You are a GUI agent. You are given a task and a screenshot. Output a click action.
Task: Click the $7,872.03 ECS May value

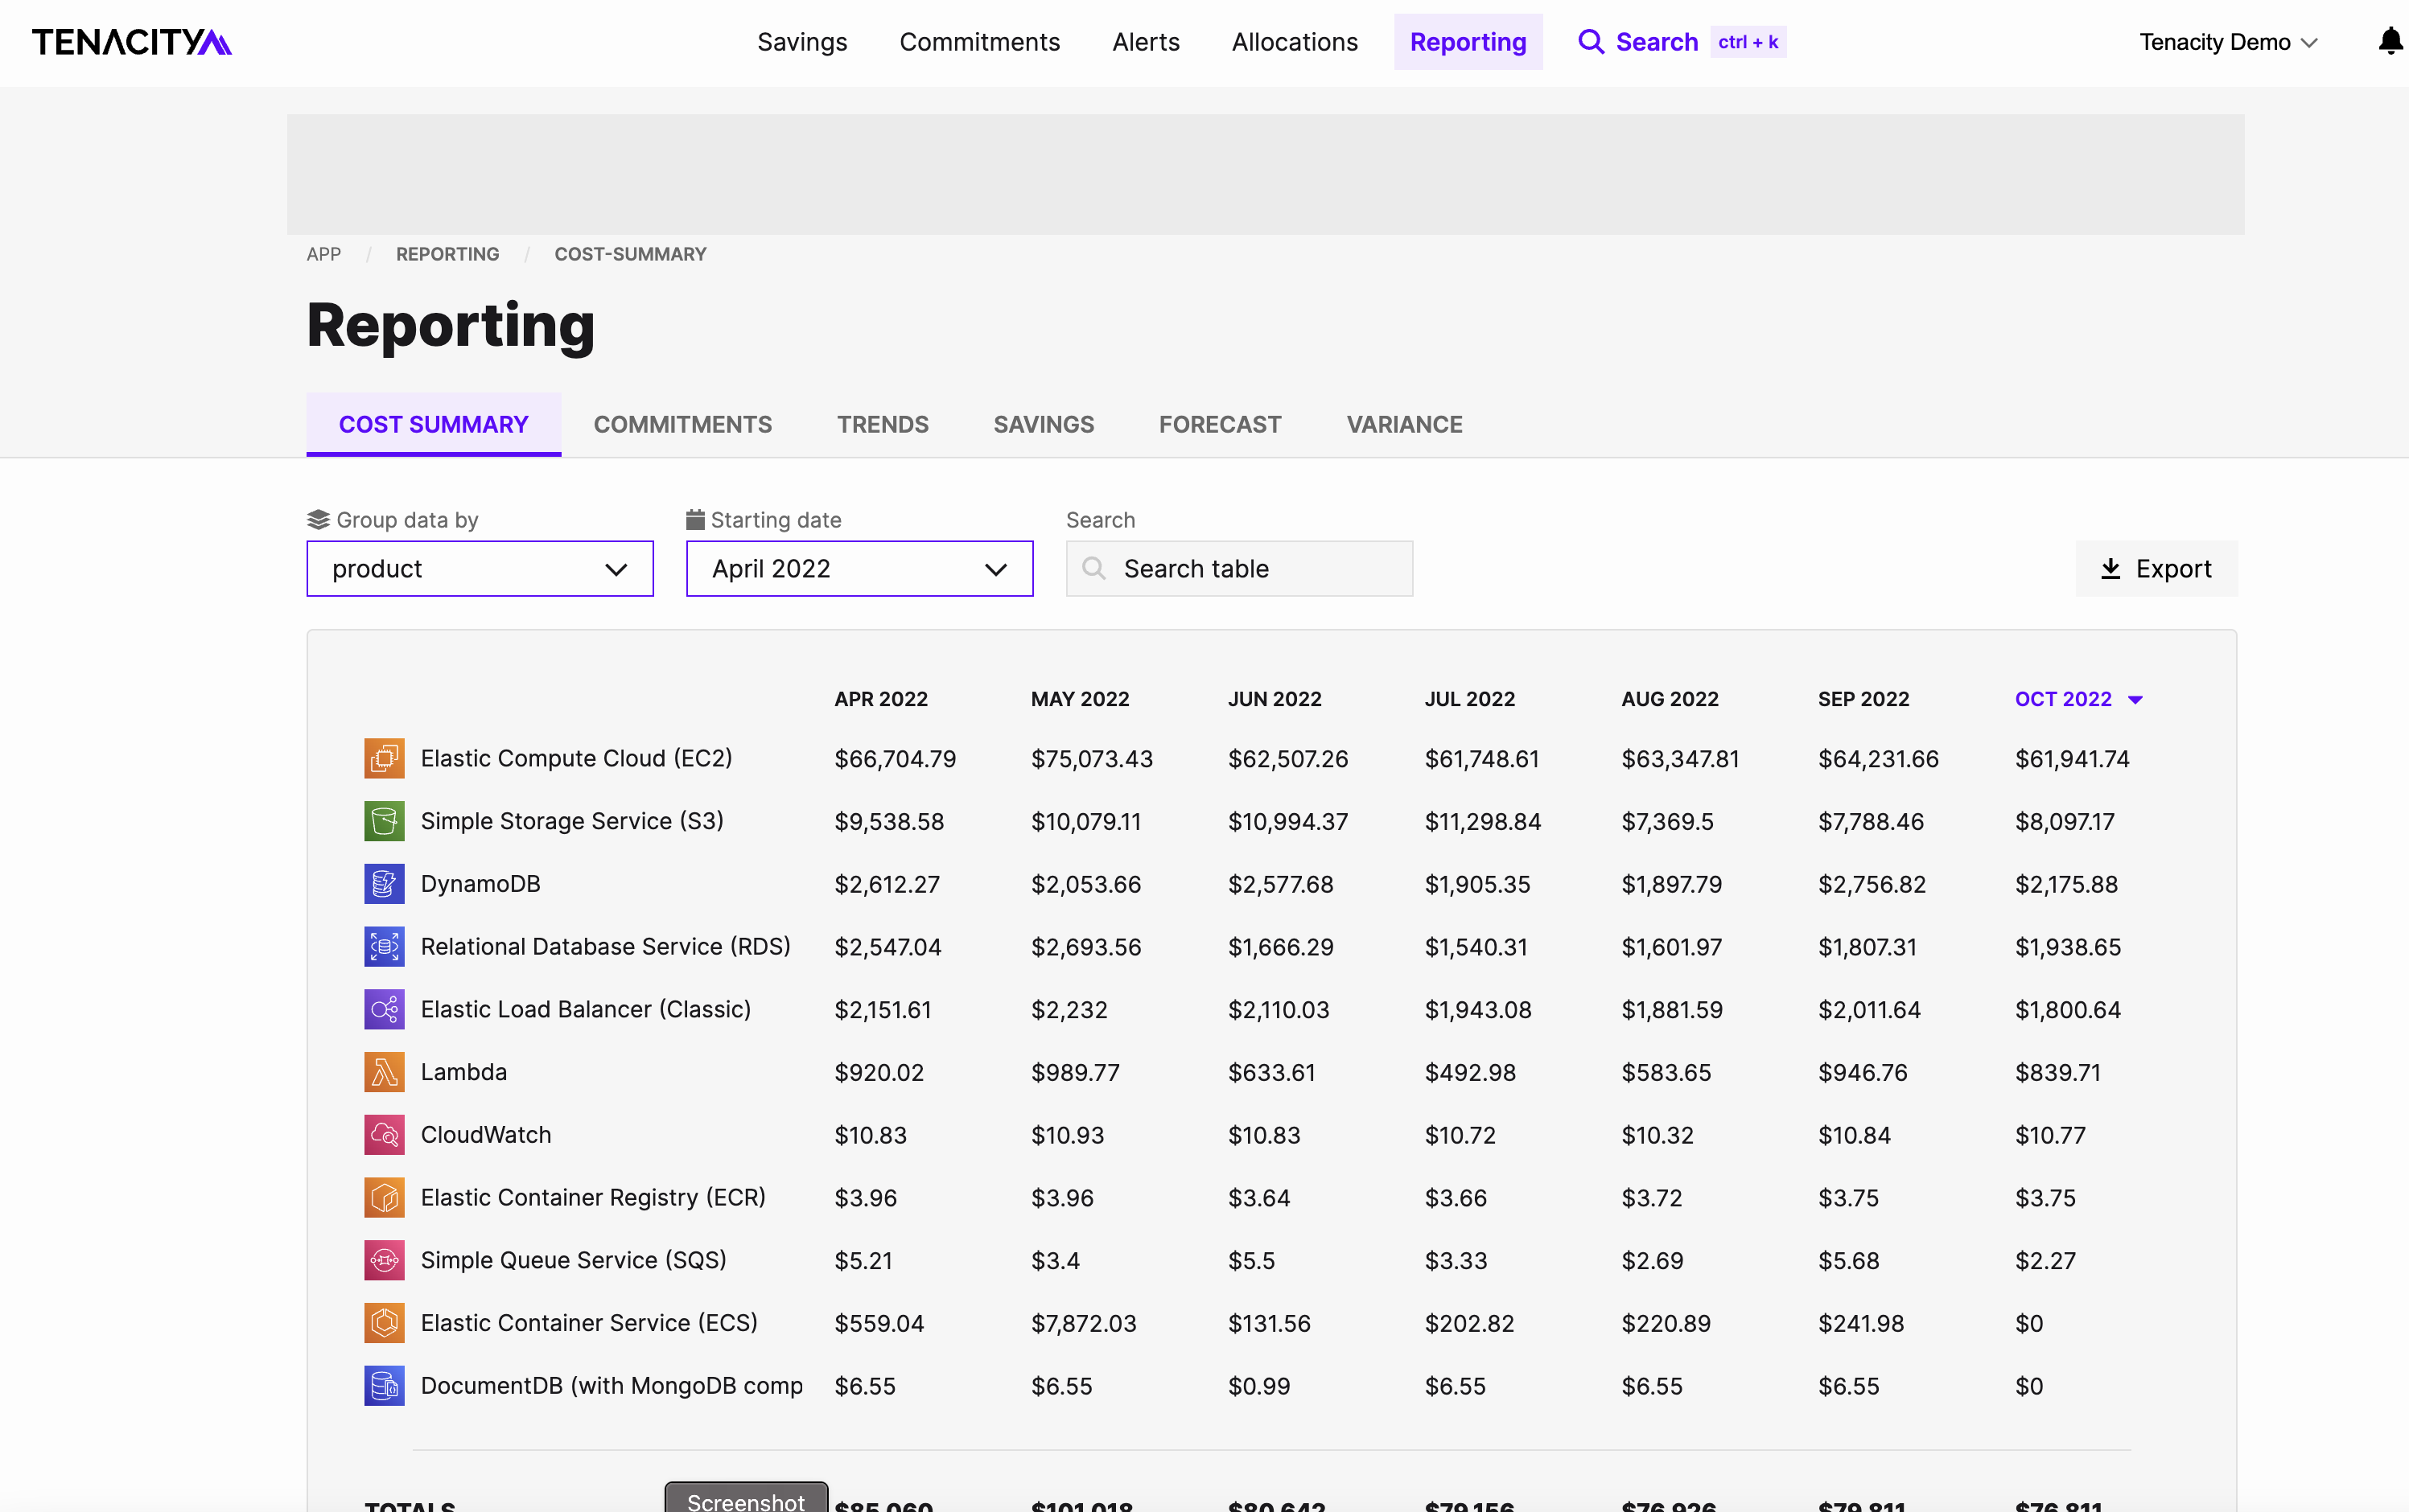(x=1084, y=1324)
